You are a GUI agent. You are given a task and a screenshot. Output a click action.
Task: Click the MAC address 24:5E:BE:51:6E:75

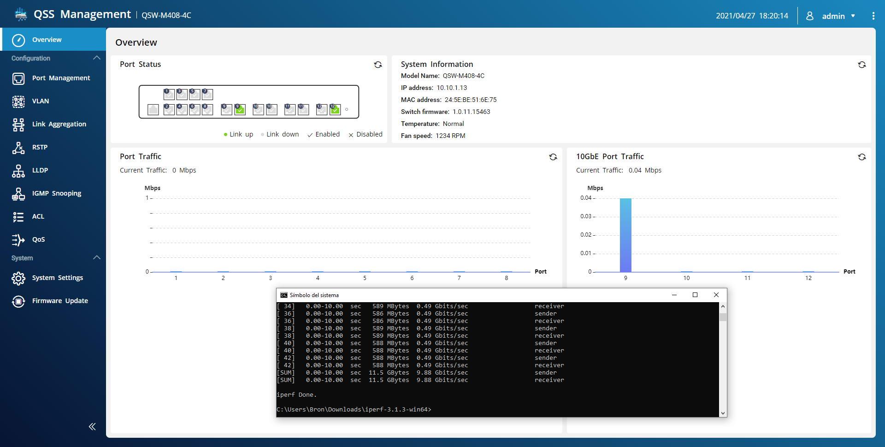[x=471, y=100]
